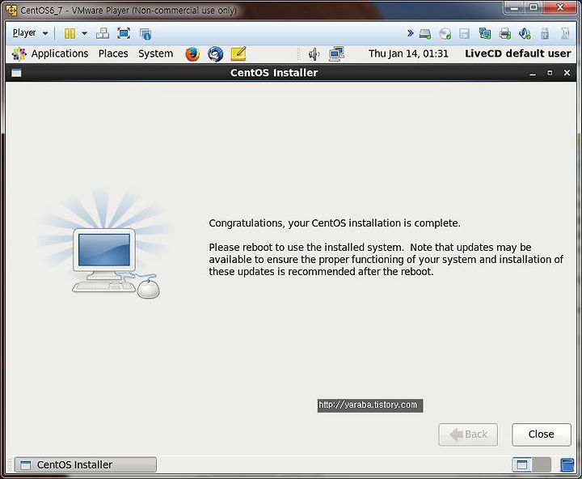Launch Thunderbird mail client from the panel

pos(215,54)
